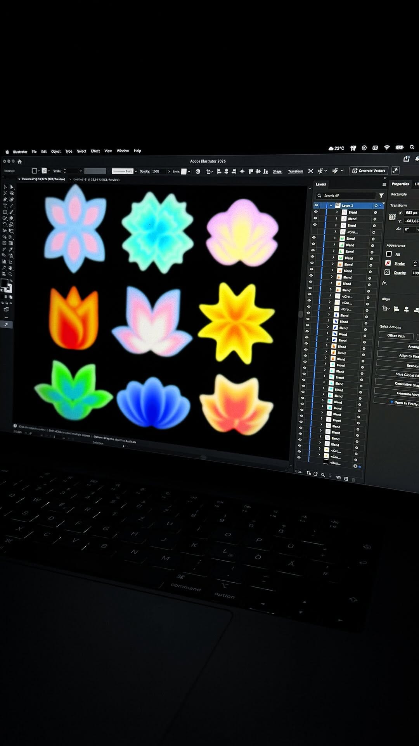Screen dimensions: 419x746
Task: Click the reference point locator in Transform
Action: (392, 217)
